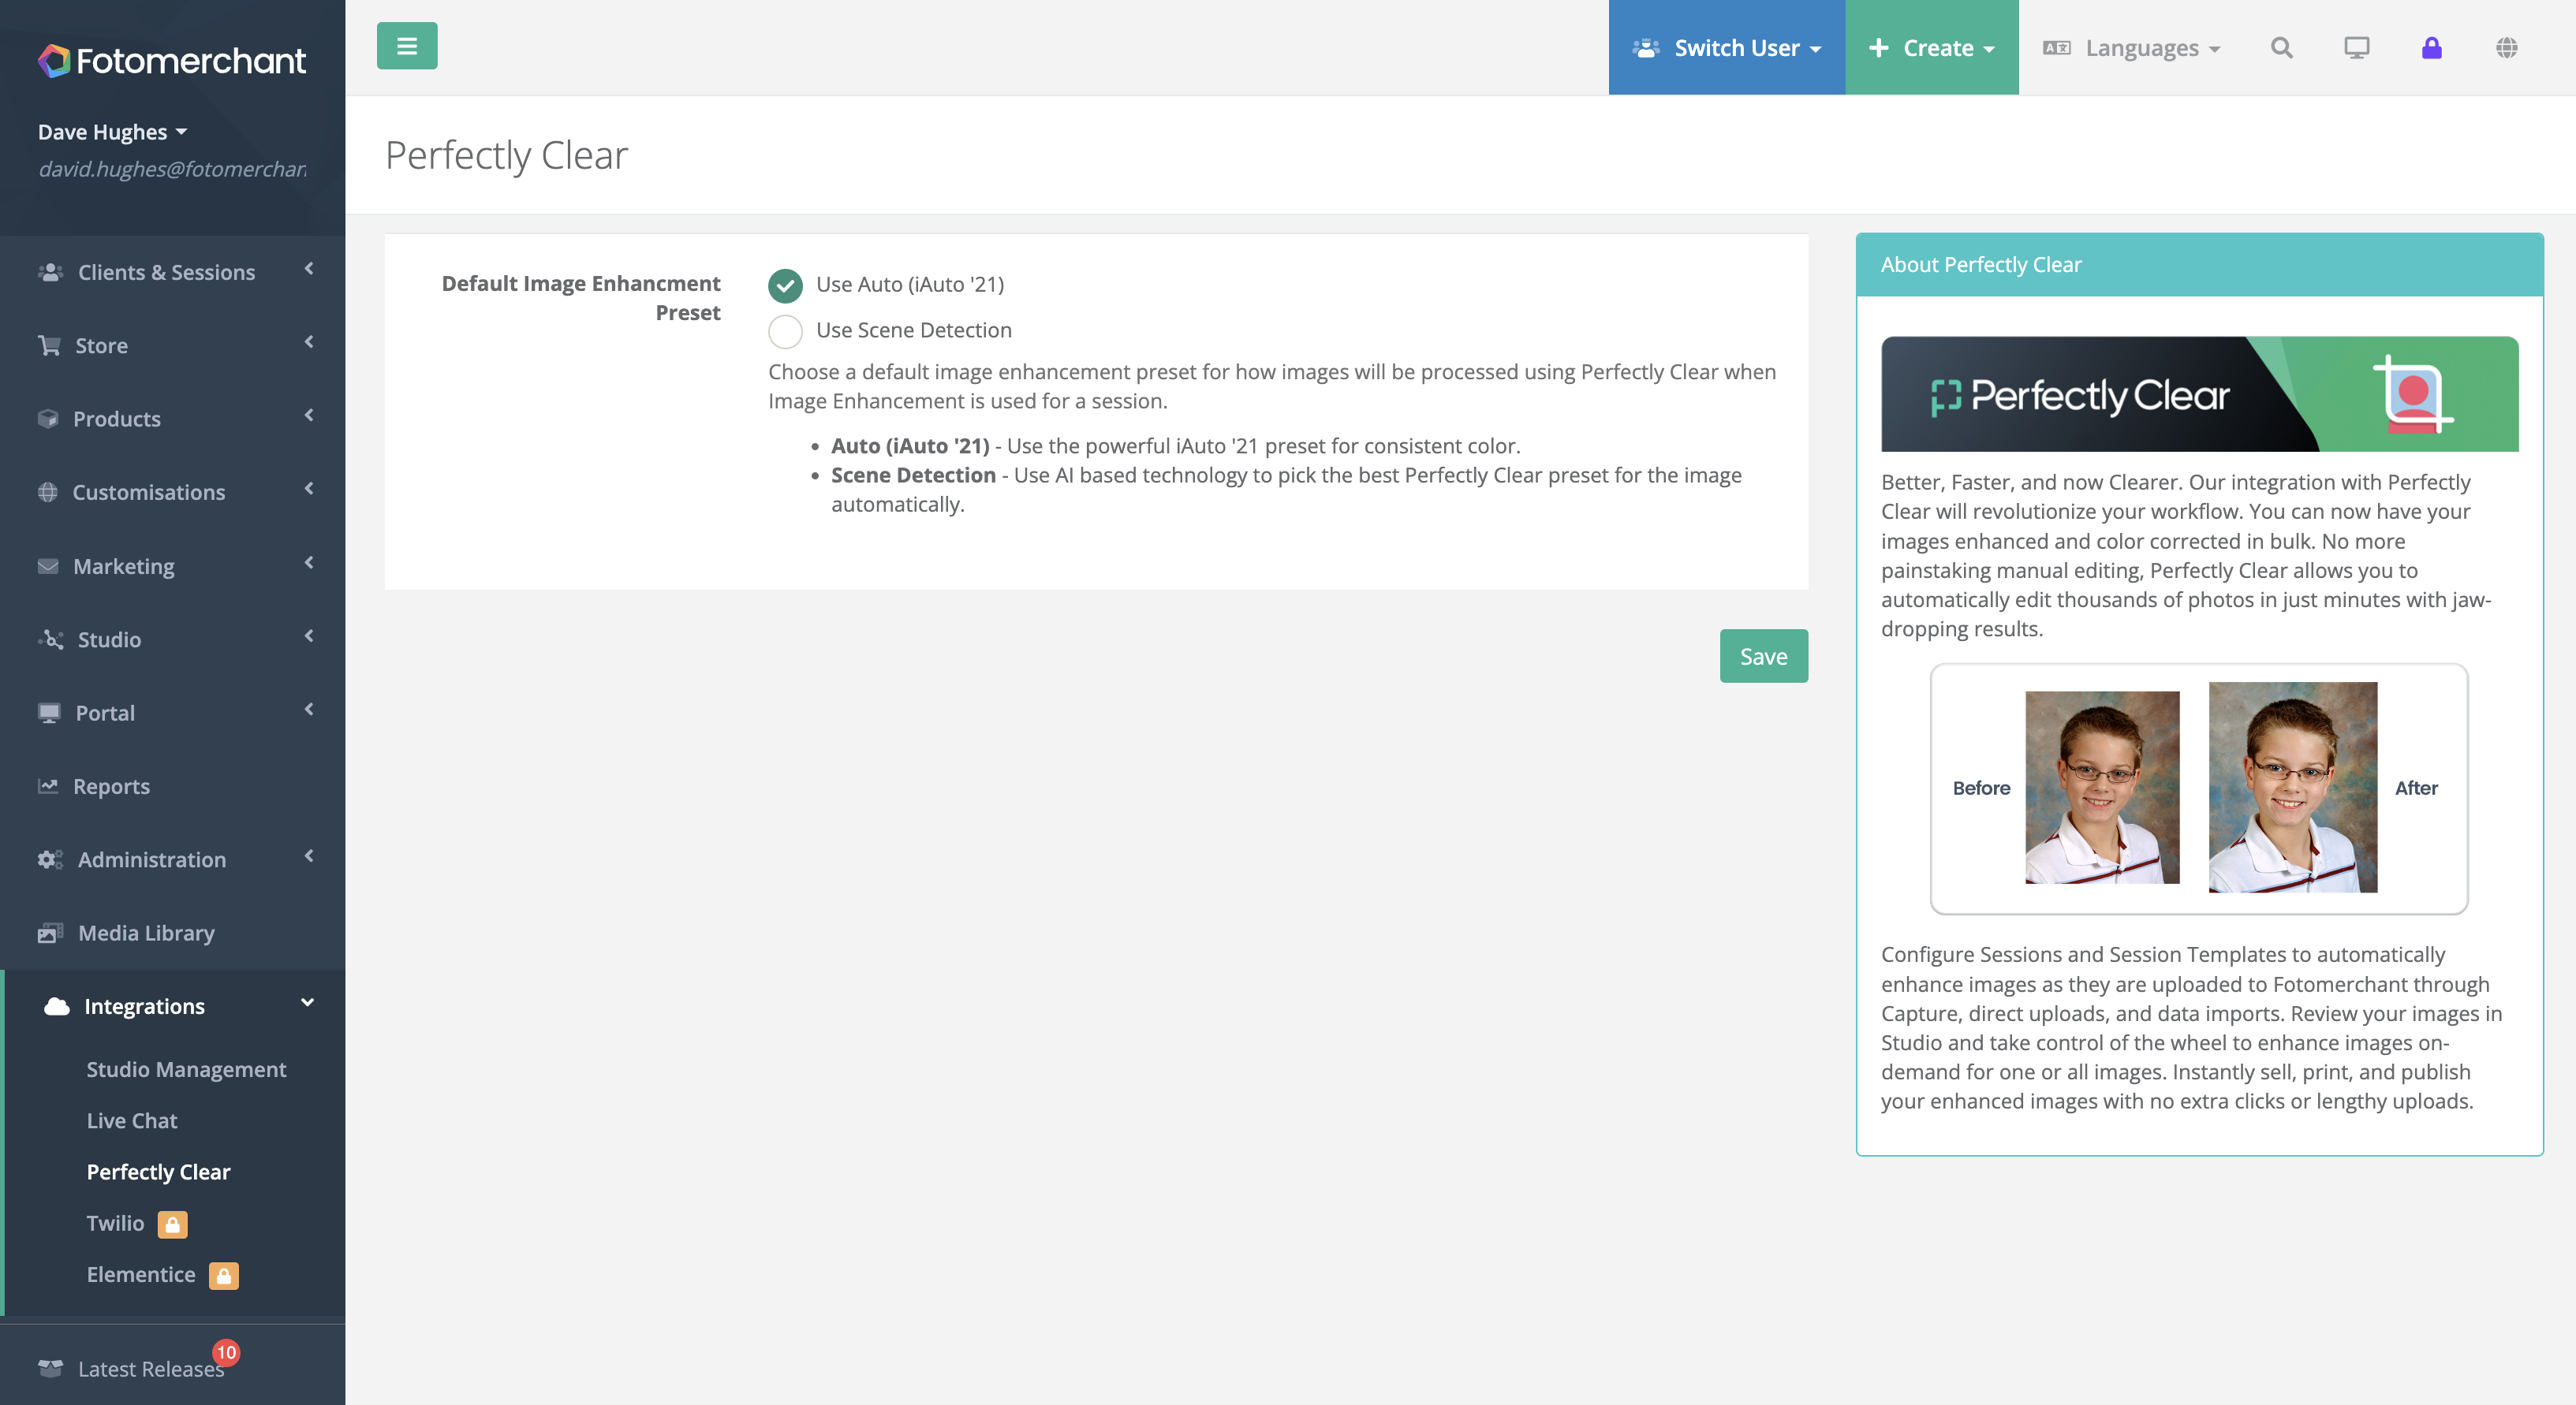Image resolution: width=2576 pixels, height=1405 pixels.
Task: Click the david.hughes email address text
Action: [172, 169]
